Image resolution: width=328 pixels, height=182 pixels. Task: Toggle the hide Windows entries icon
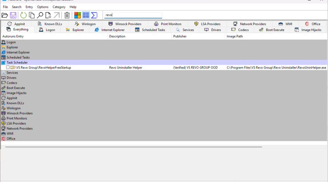(x=86, y=15)
